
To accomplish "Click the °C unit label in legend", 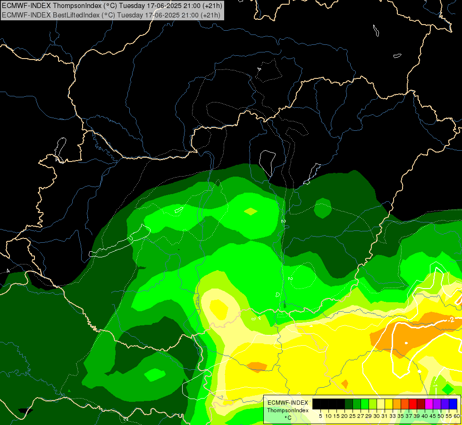I will pyautogui.click(x=288, y=417).
